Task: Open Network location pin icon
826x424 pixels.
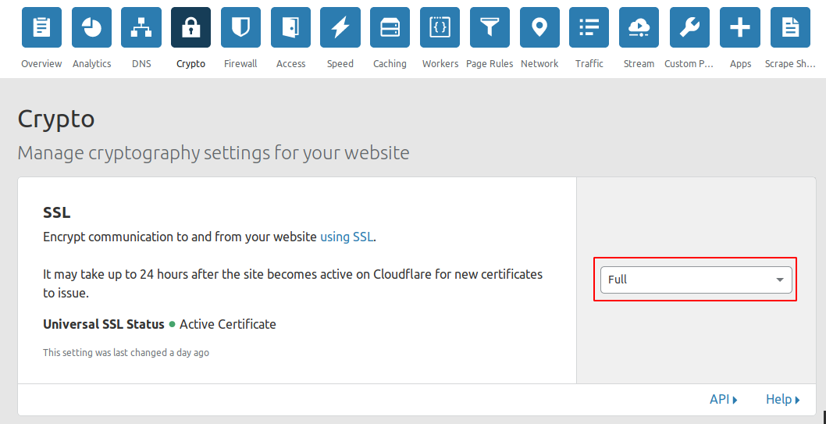Action: point(539,28)
